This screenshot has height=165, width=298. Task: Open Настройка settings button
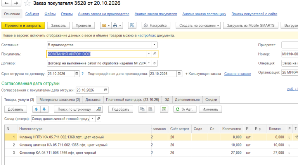[x=156, y=26]
